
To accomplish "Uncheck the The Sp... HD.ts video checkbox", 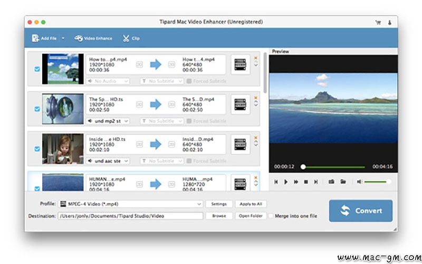I will point(37,109).
